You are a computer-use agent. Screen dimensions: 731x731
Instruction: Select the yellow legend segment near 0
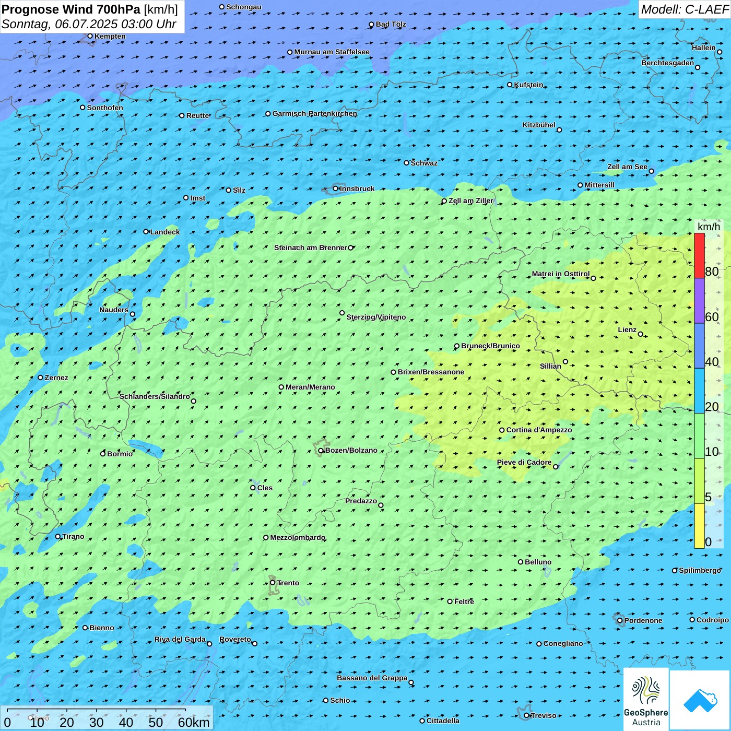699,526
